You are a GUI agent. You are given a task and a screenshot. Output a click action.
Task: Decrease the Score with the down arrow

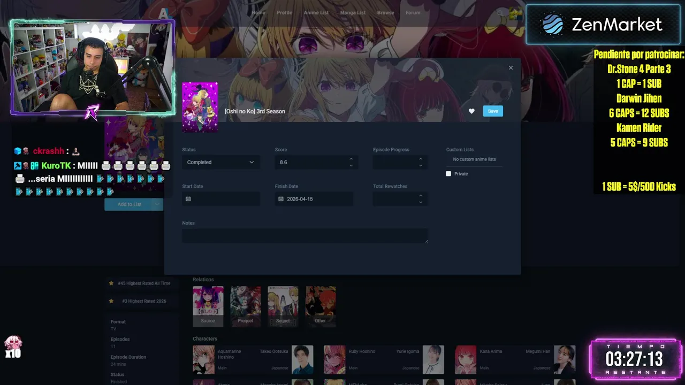(351, 165)
